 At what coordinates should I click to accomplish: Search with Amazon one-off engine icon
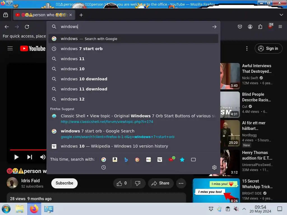(x=115, y=160)
